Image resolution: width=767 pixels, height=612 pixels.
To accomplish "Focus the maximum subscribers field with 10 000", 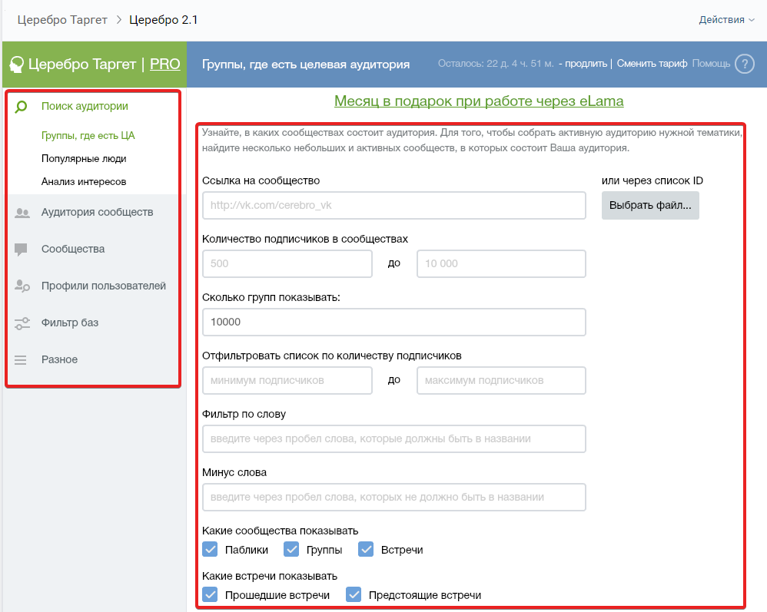I will pyautogui.click(x=501, y=264).
